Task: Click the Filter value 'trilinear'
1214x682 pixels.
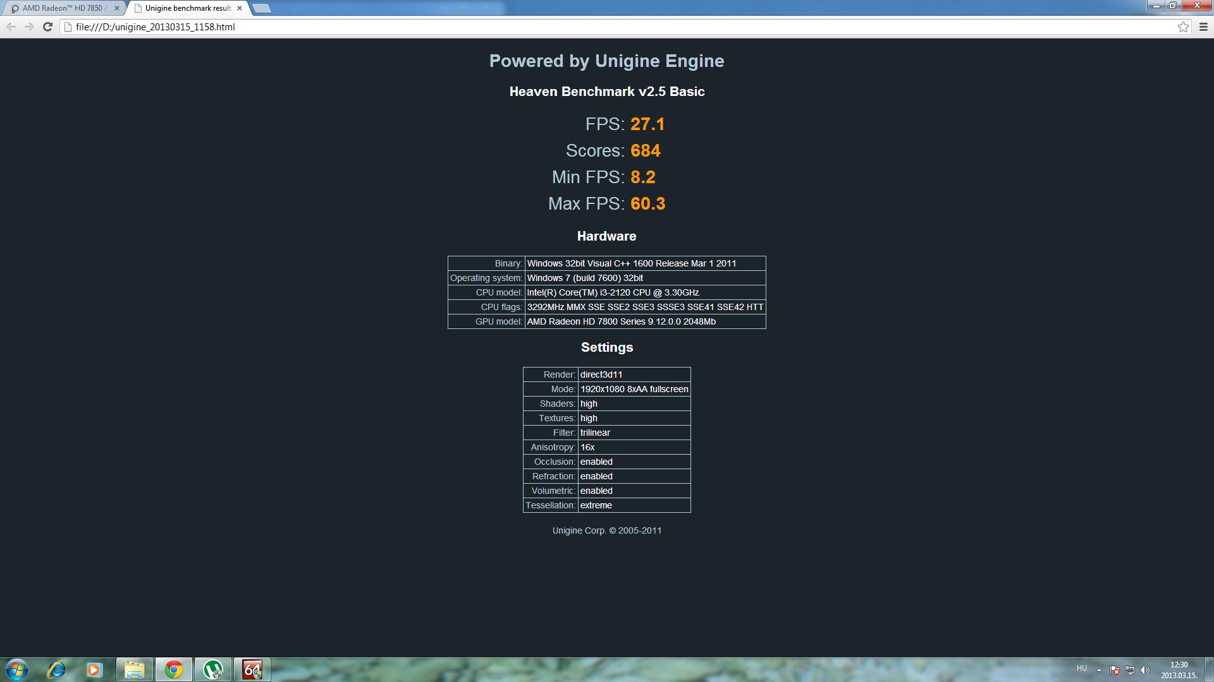Action: pyautogui.click(x=634, y=433)
